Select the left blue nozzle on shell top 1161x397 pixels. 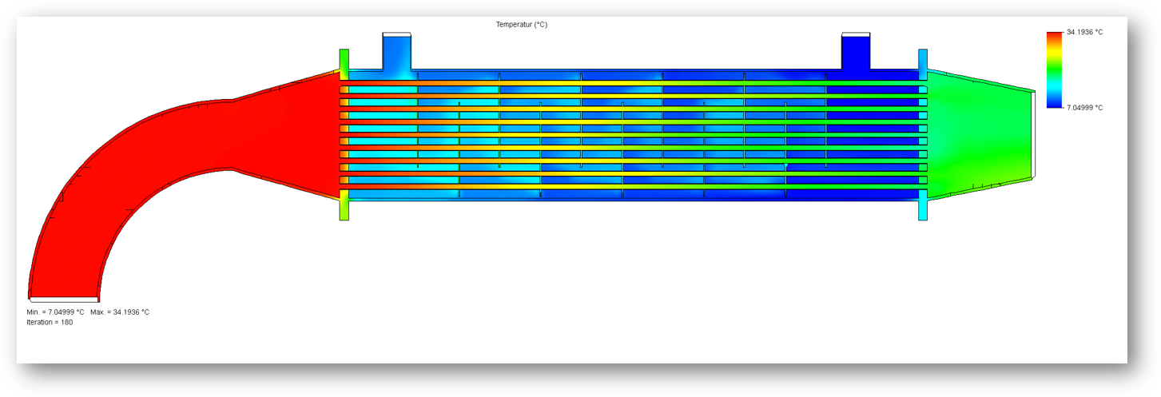(396, 52)
